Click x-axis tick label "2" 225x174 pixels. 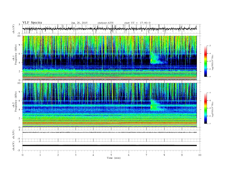[58, 155]
